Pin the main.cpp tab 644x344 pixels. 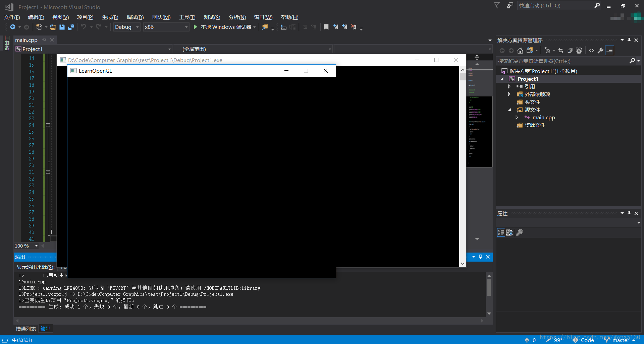coord(44,40)
